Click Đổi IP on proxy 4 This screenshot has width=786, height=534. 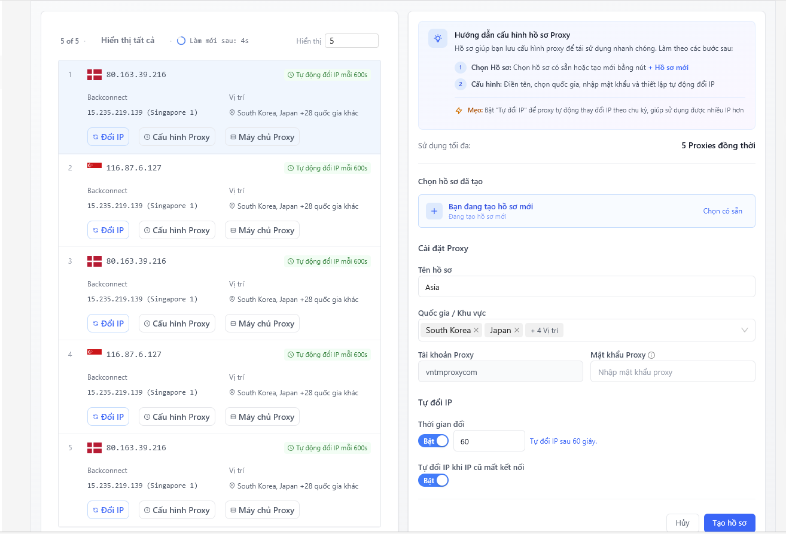point(108,417)
